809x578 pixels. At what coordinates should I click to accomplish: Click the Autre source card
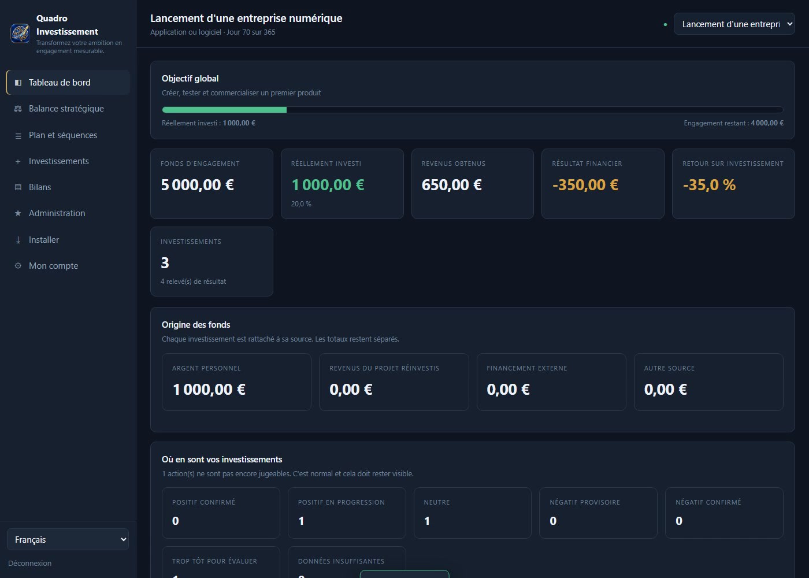(708, 382)
